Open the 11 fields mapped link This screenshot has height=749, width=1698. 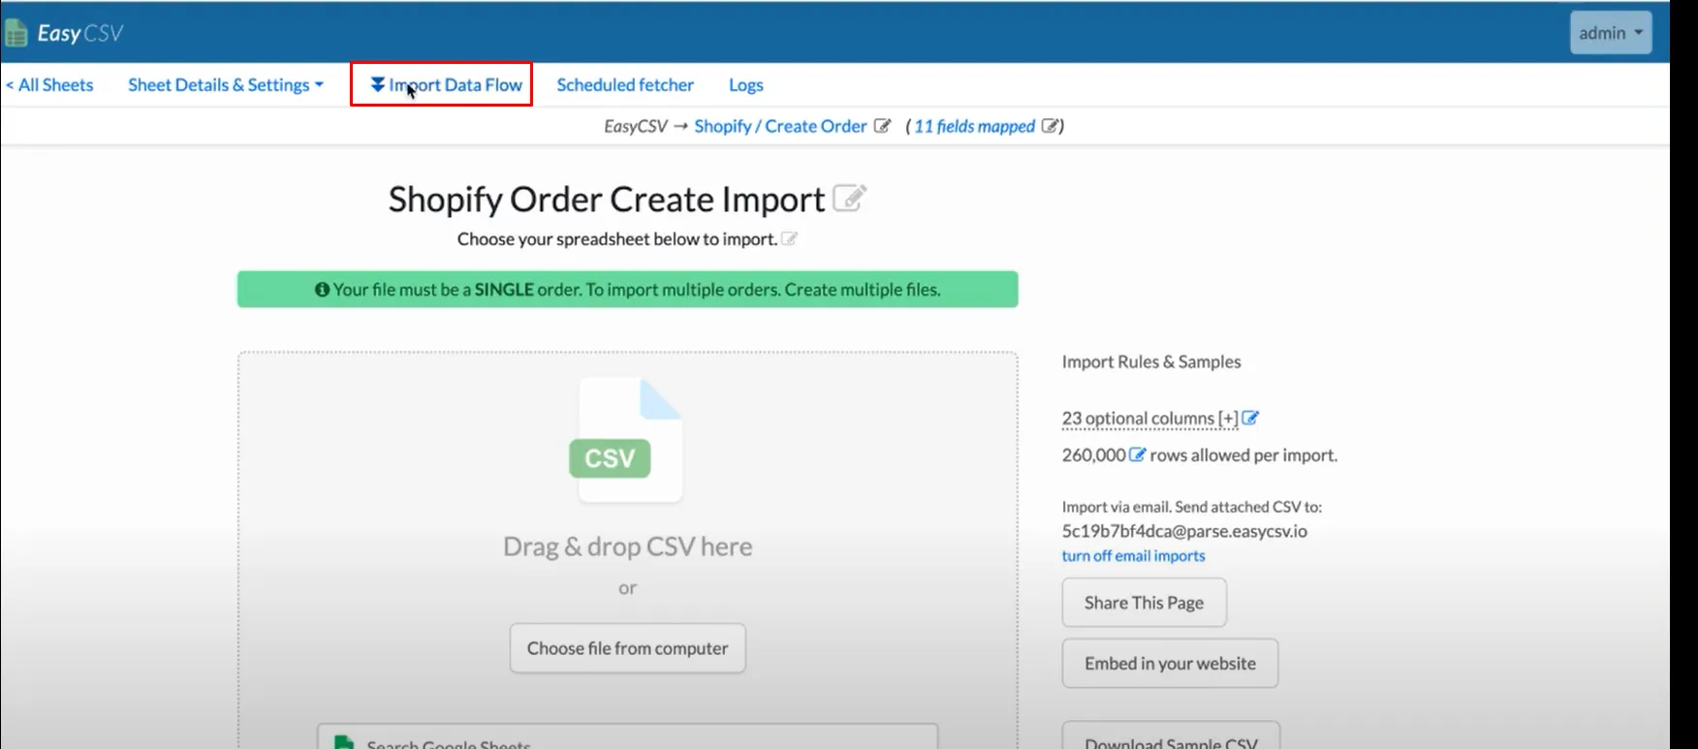coord(974,126)
